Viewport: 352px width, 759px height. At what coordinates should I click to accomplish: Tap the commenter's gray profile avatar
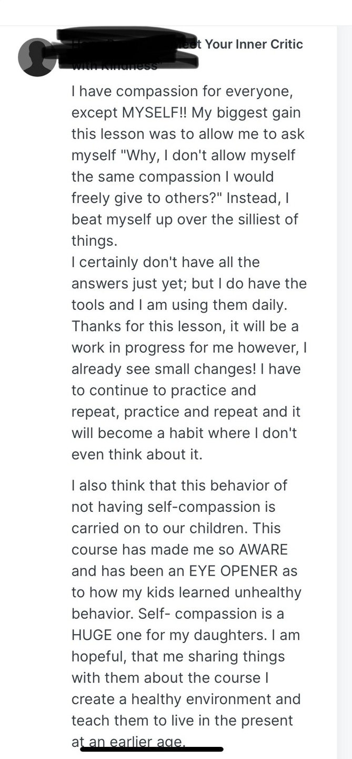click(37, 57)
